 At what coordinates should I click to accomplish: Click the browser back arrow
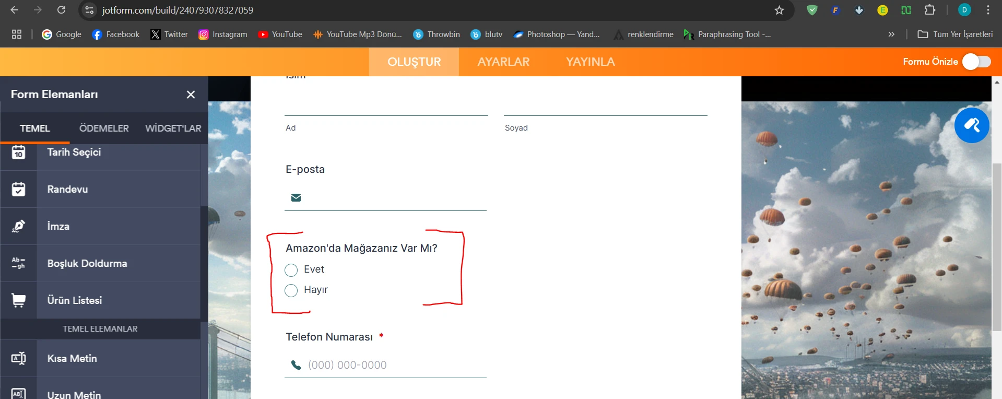15,10
